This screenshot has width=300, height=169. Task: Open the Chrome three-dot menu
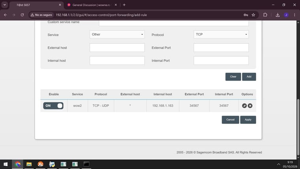(294, 15)
